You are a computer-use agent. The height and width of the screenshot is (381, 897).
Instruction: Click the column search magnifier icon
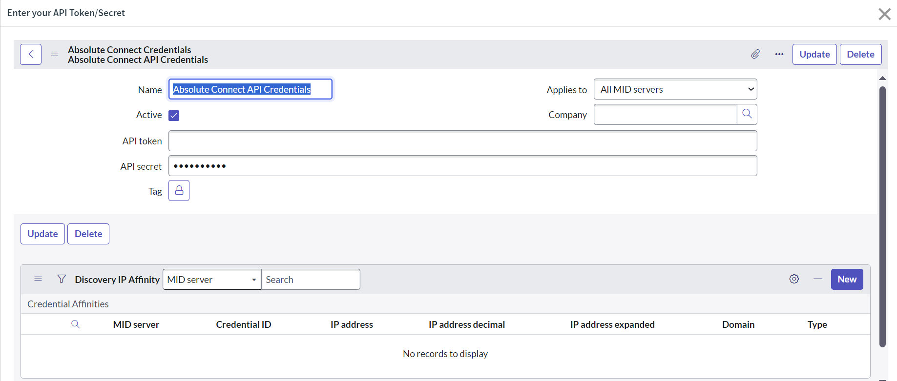tap(75, 324)
